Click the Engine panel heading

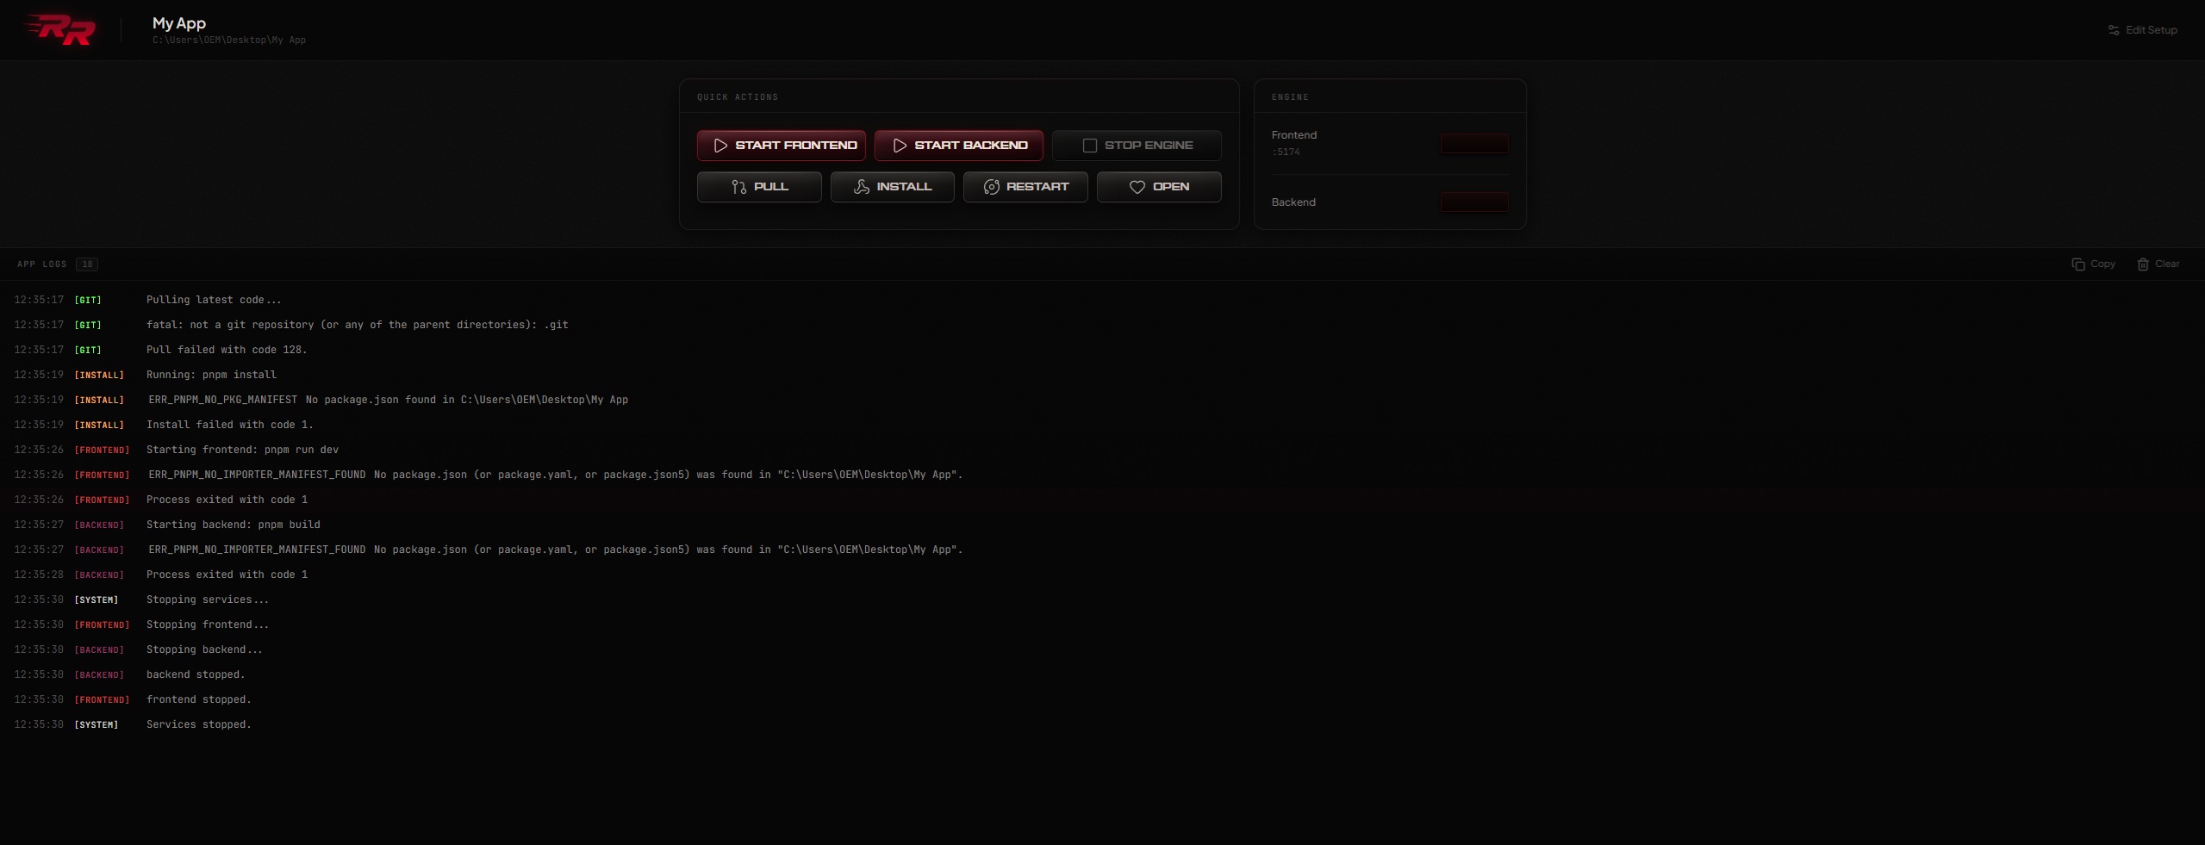click(1290, 97)
